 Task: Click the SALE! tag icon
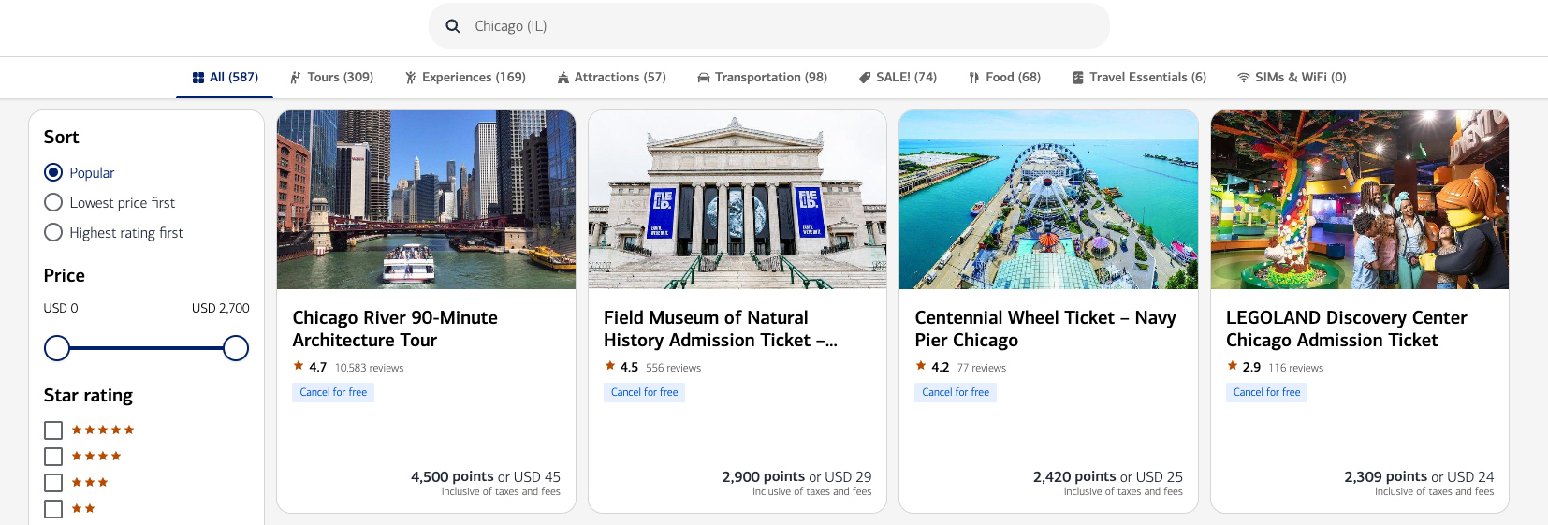(x=865, y=78)
